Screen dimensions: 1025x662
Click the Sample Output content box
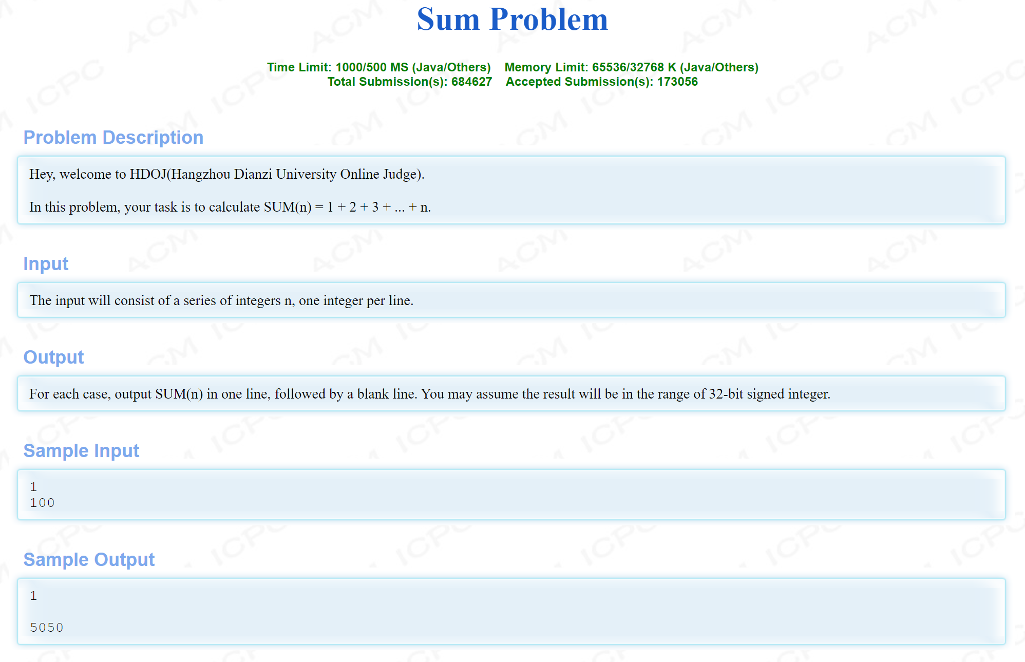(x=511, y=611)
